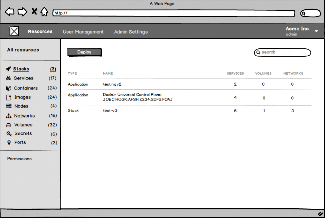Image resolution: width=326 pixels, height=218 pixels.
Task: Click the drive icon beside Volumes
Action: click(9, 125)
